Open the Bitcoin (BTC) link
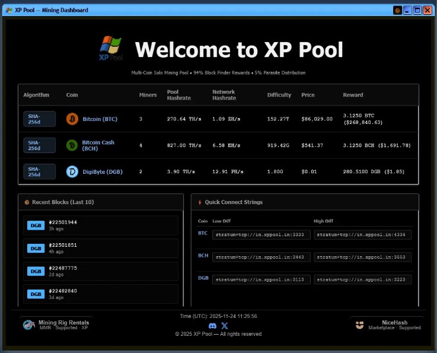 [100, 119]
